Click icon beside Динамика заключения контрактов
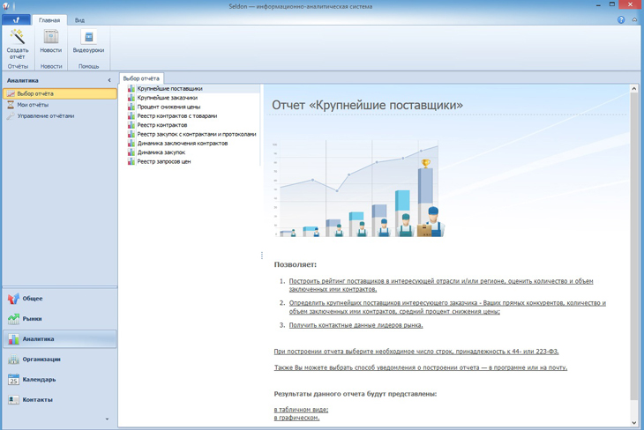 click(131, 144)
